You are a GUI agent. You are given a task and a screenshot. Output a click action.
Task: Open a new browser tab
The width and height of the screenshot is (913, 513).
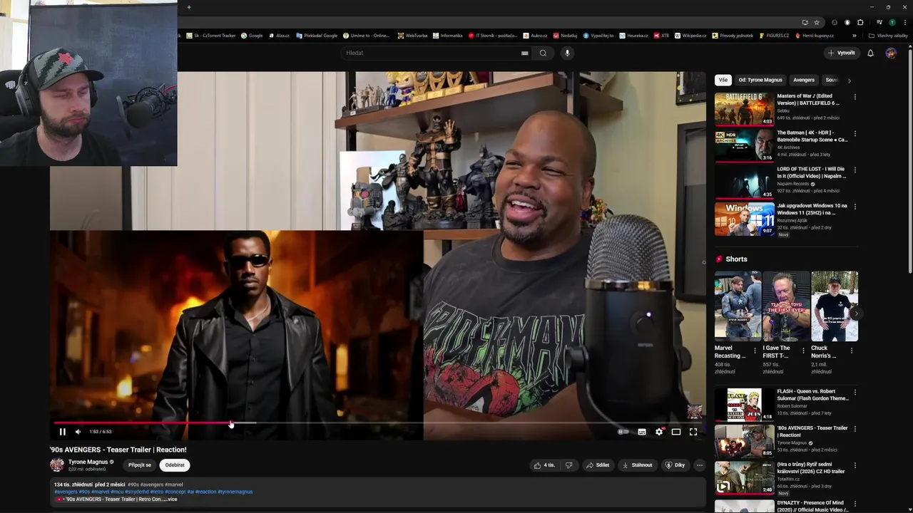[189, 7]
